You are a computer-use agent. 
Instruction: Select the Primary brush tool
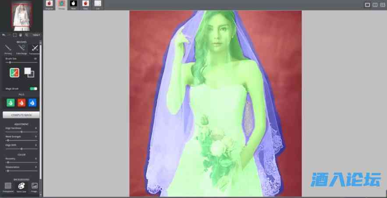coord(8,48)
